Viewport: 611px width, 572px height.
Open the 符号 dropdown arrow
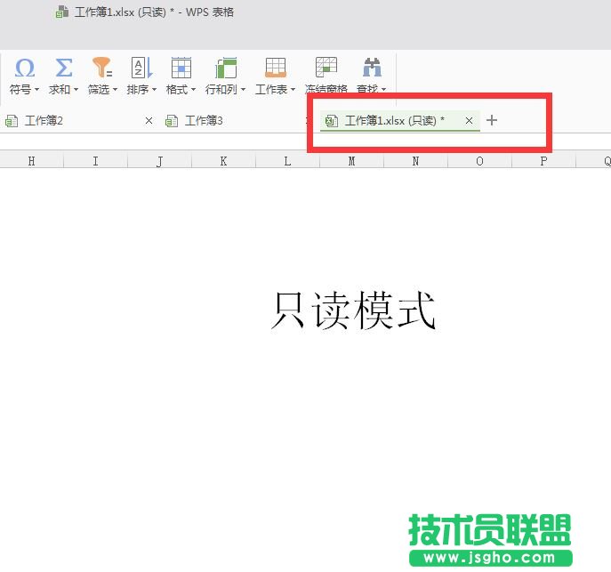click(36, 90)
